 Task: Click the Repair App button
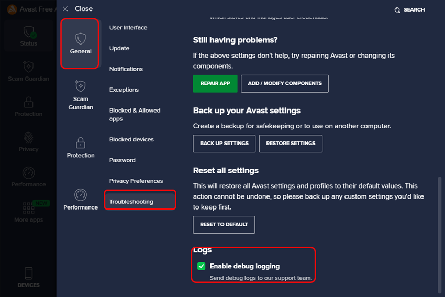[215, 83]
